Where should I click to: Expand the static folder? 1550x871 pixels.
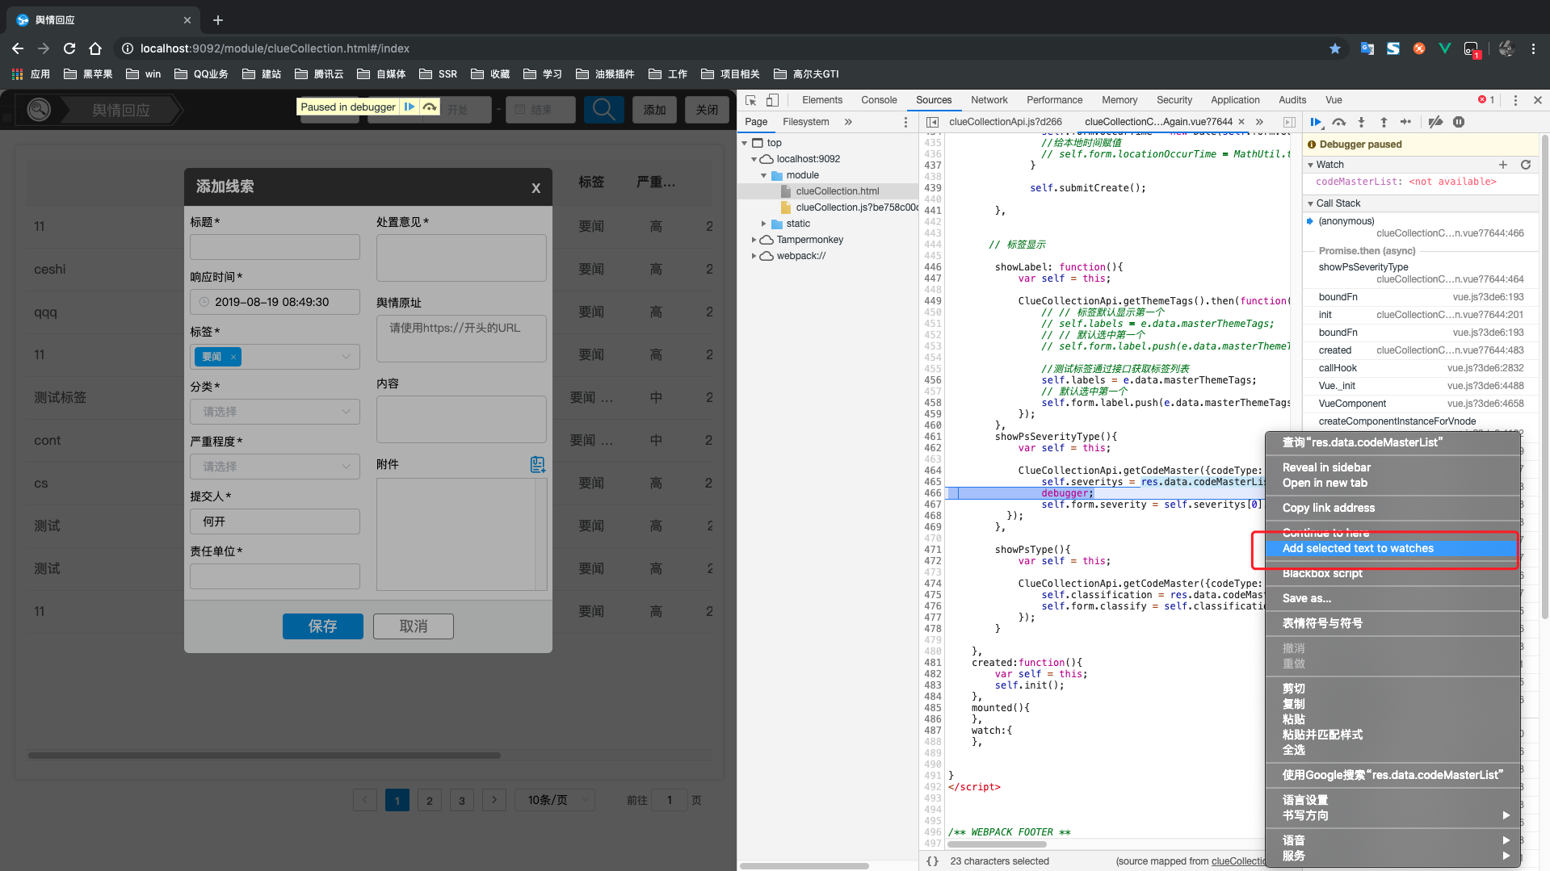click(x=763, y=224)
